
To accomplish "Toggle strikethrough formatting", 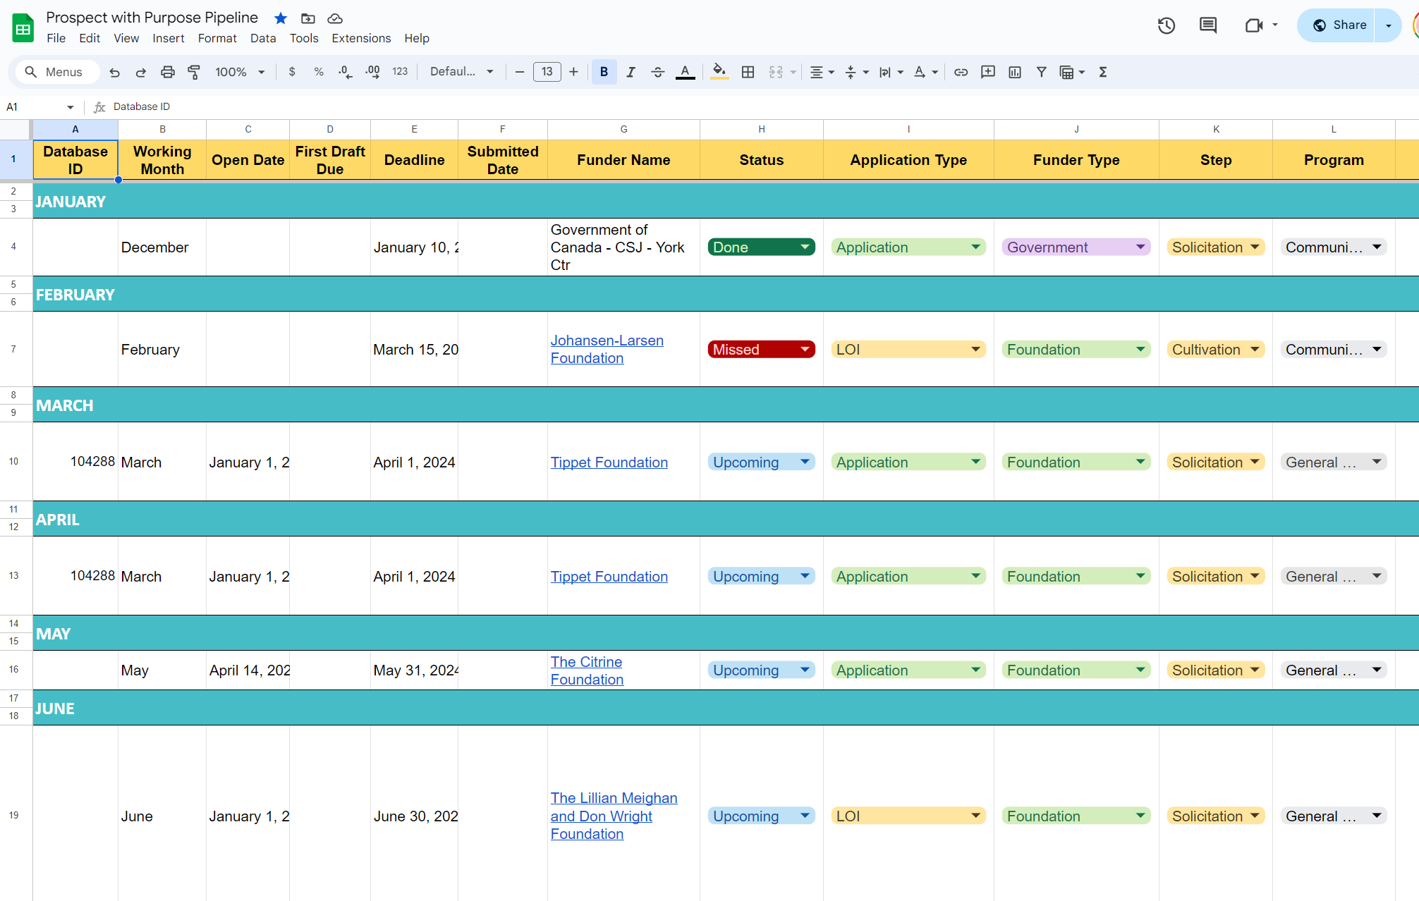I will 657,71.
